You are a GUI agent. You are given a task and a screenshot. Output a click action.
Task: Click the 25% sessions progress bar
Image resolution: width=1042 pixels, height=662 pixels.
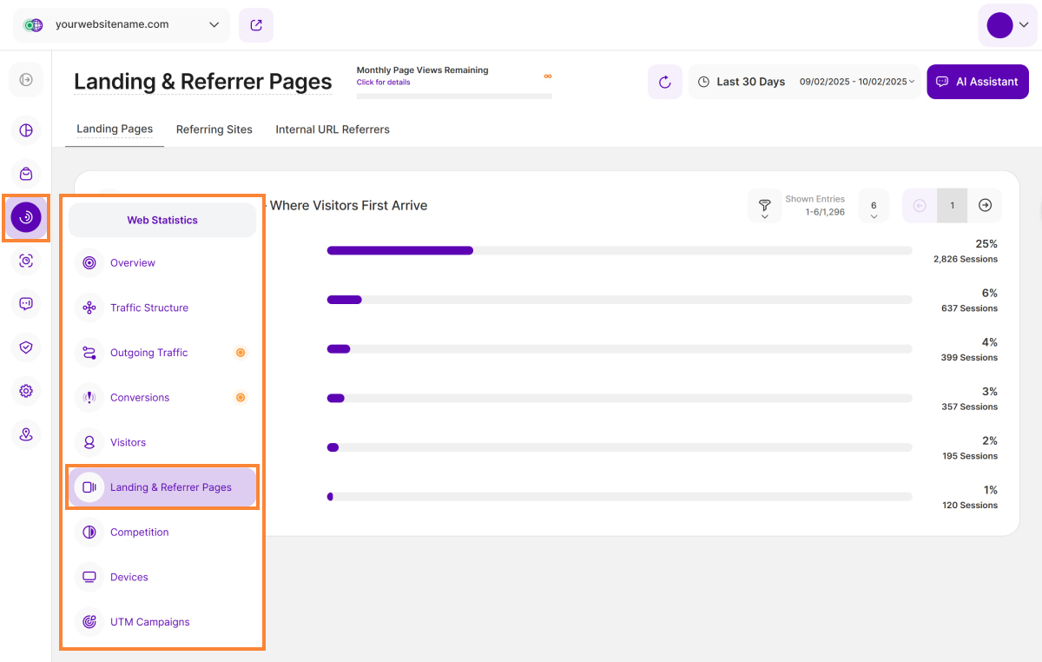pyautogui.click(x=618, y=250)
